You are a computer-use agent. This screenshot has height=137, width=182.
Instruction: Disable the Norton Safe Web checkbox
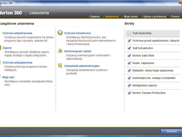129,55
